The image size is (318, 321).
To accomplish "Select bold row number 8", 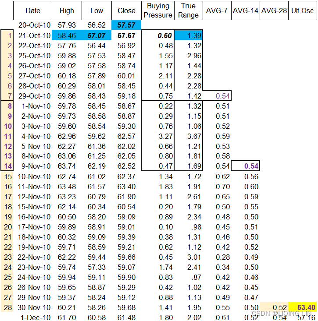I will coord(10,106).
